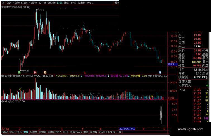
Task: Click the 另存为 button
Action: [34, 132]
